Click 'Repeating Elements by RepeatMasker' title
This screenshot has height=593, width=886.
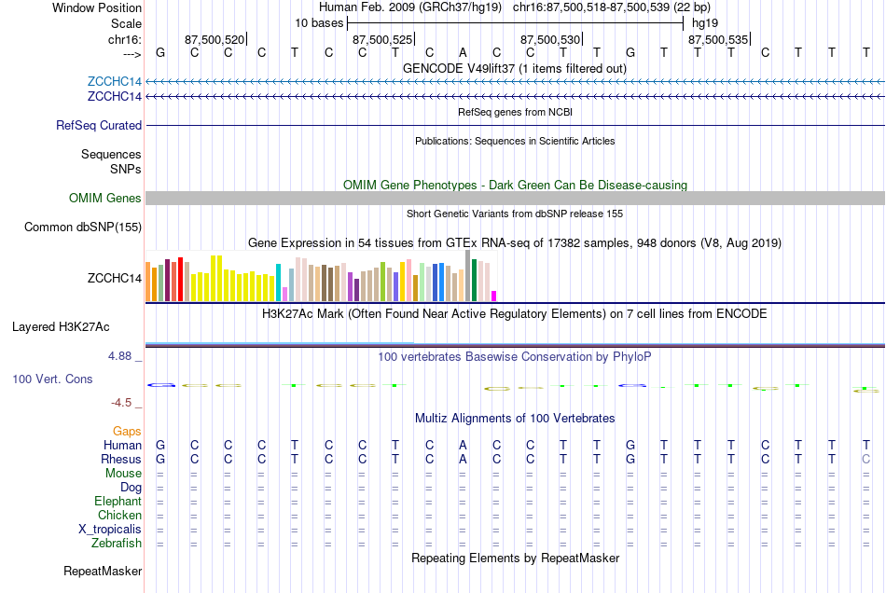[516, 558]
